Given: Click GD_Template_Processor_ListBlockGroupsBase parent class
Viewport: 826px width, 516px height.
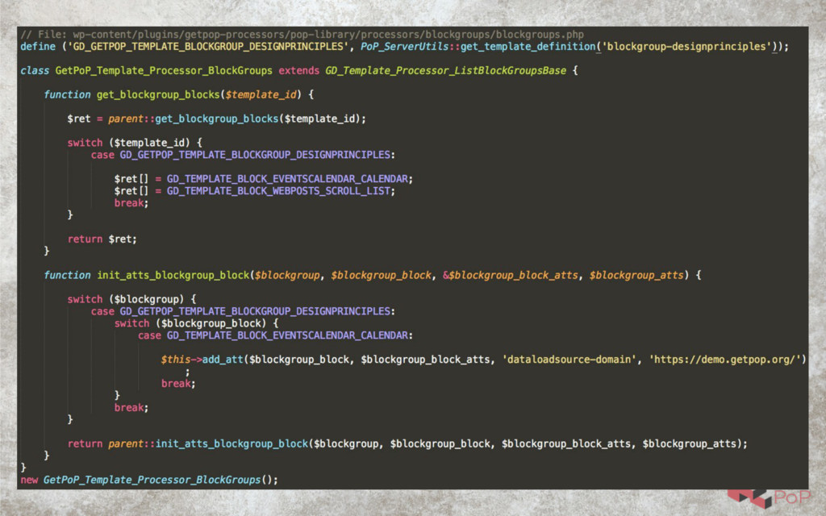Looking at the screenshot, I should pos(445,71).
